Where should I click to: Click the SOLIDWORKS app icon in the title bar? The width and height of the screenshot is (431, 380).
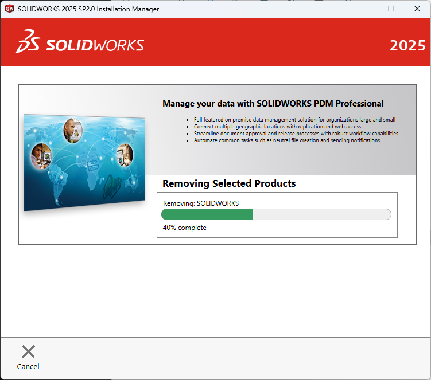tap(10, 9)
